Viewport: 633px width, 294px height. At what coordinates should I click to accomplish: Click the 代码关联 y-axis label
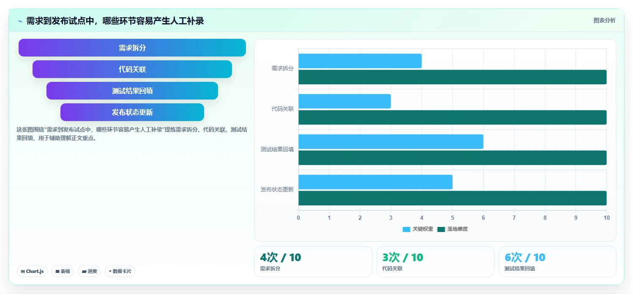[x=282, y=109]
